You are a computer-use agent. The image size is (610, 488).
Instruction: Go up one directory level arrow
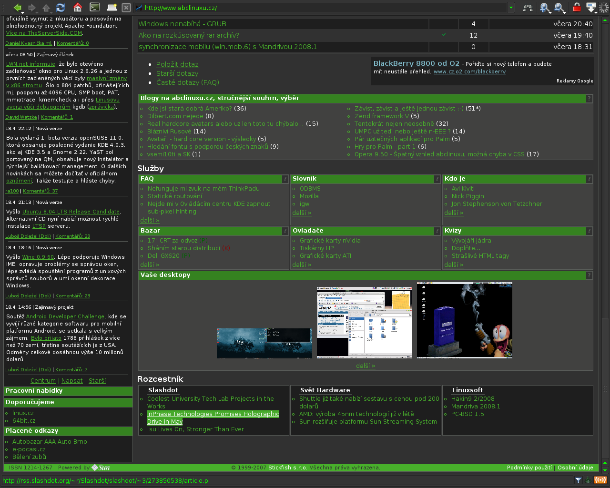click(46, 8)
